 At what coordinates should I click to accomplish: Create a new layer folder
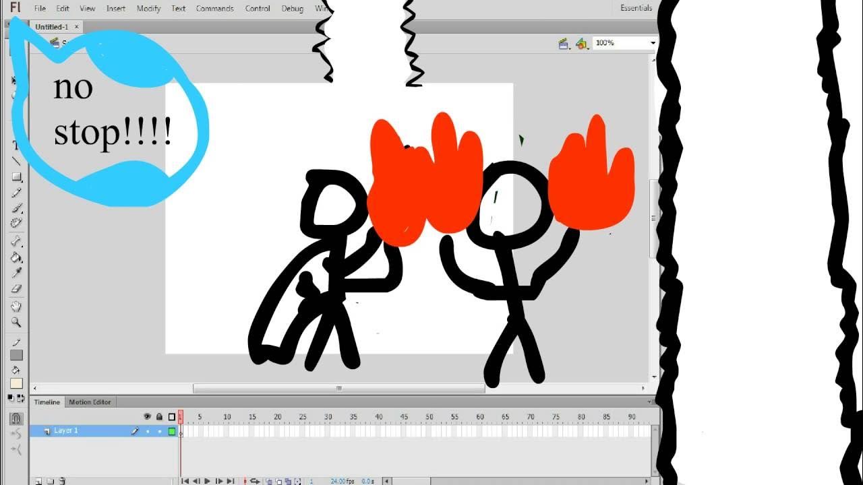pos(50,481)
